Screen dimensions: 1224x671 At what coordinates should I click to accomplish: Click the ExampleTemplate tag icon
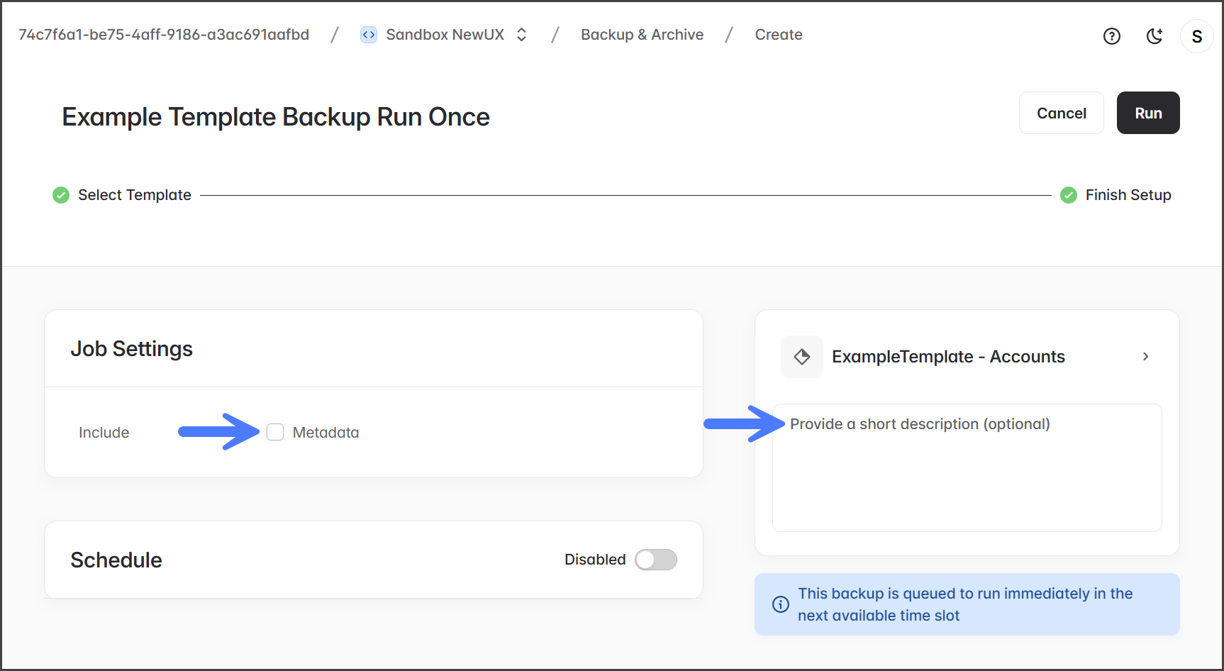[802, 357]
